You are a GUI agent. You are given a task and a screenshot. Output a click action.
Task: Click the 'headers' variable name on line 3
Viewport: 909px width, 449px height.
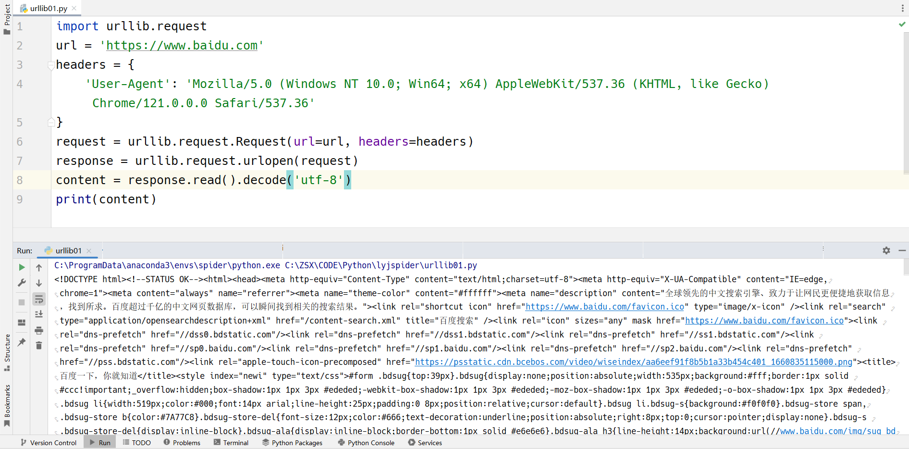(x=81, y=64)
